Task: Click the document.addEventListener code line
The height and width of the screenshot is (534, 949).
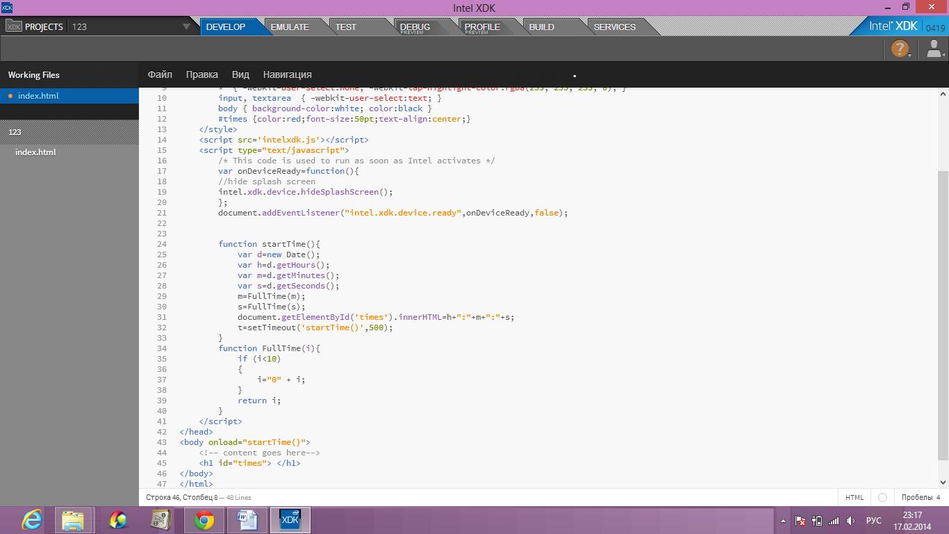Action: [393, 213]
